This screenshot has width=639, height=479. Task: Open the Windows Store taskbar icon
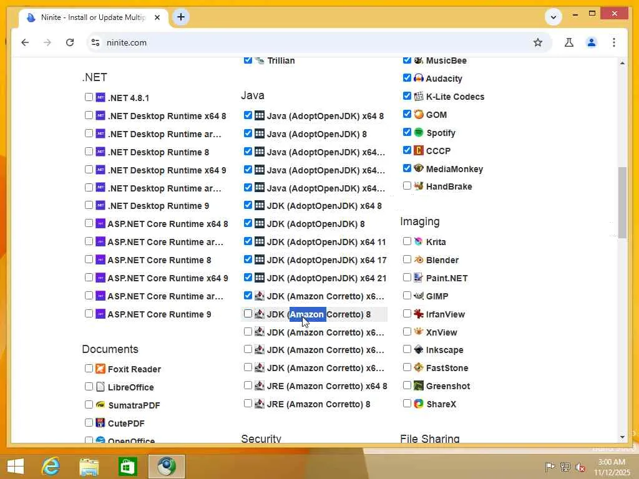click(x=127, y=466)
